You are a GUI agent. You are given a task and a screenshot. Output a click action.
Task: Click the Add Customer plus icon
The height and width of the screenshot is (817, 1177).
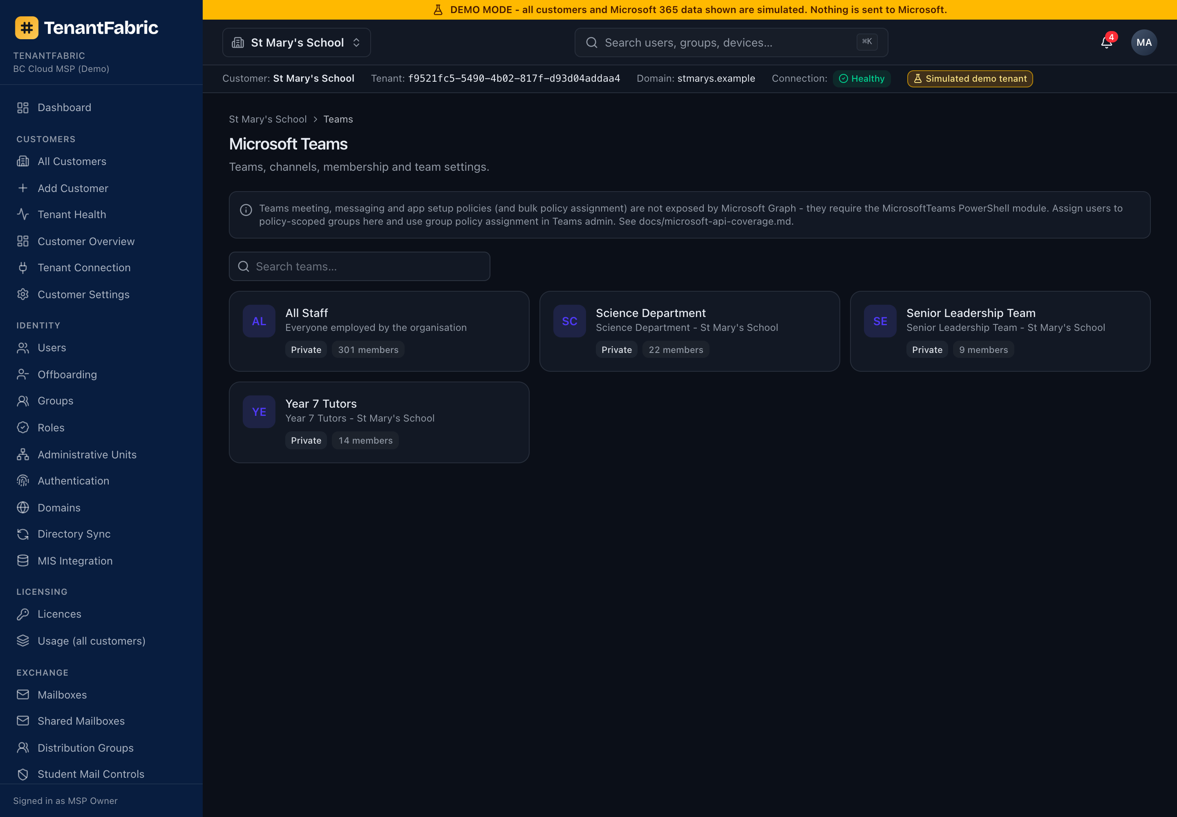(23, 188)
